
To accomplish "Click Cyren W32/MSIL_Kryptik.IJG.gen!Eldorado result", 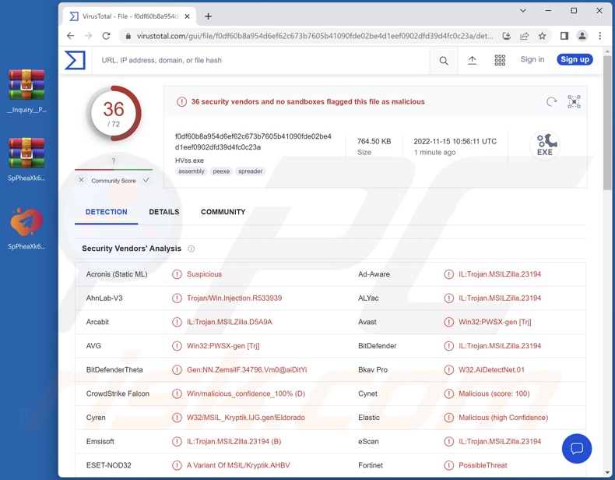I will [245, 418].
